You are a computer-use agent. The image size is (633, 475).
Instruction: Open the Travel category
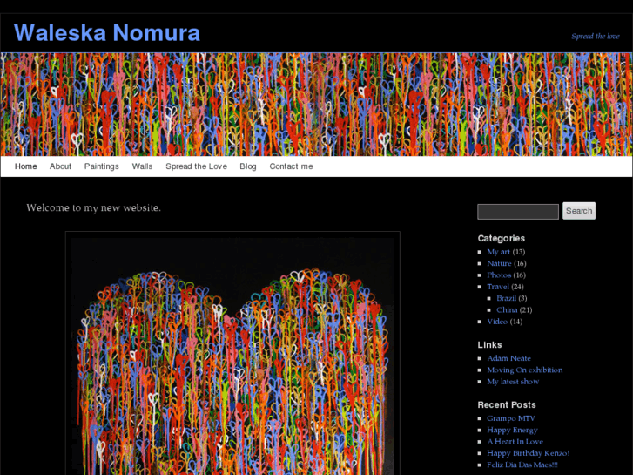coord(498,287)
